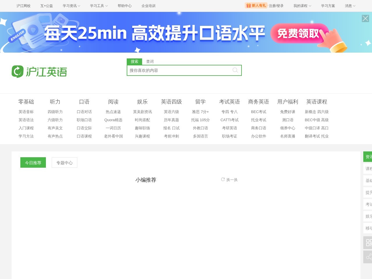Click the share icon in sidebar

pos(369,257)
